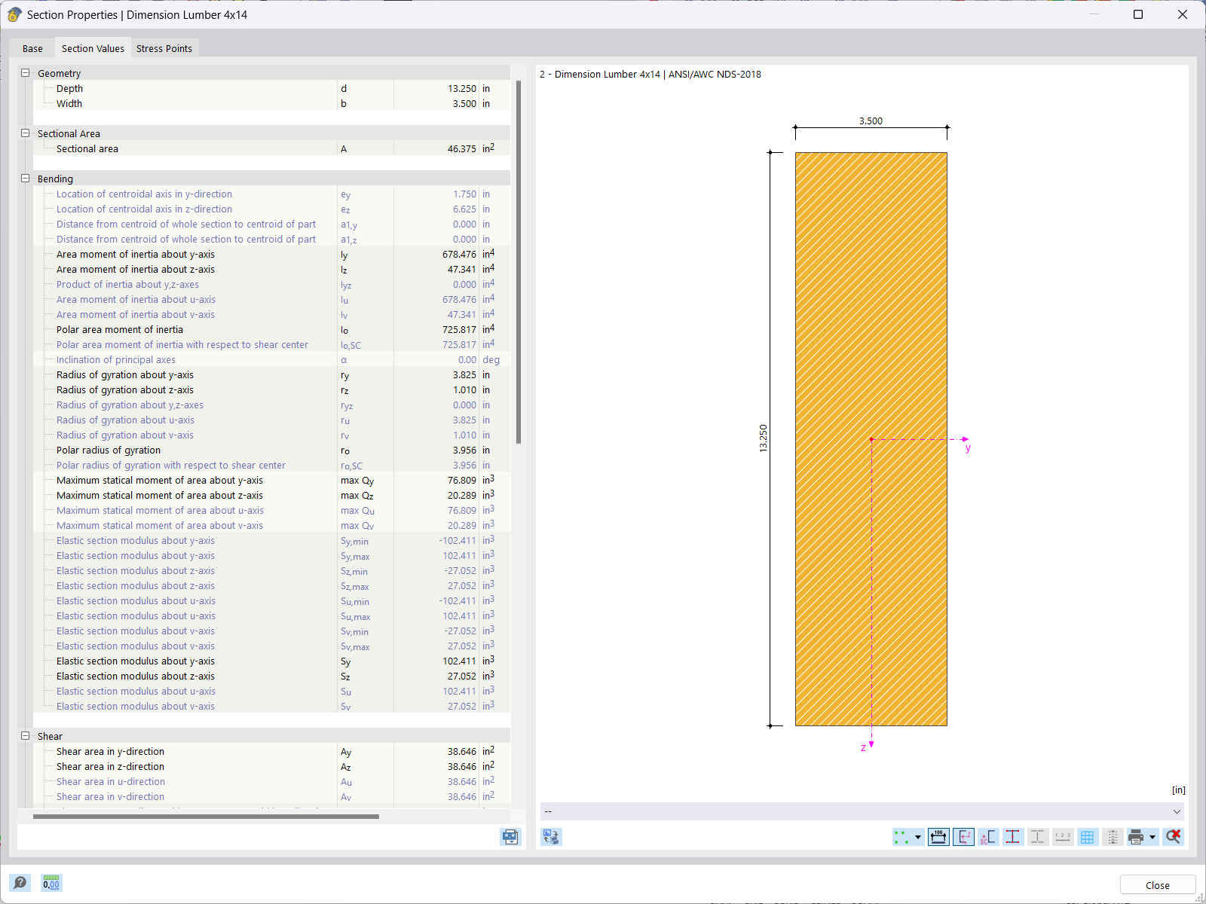Click the help balloon icon in status bar
Screen dimensions: 1206x904
(20, 882)
